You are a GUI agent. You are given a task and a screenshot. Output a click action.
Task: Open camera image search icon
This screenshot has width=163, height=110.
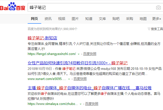(158, 7)
